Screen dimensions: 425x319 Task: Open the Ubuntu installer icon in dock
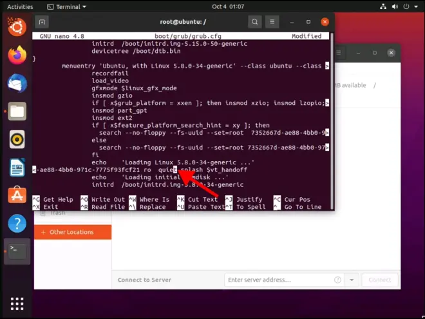(17, 27)
